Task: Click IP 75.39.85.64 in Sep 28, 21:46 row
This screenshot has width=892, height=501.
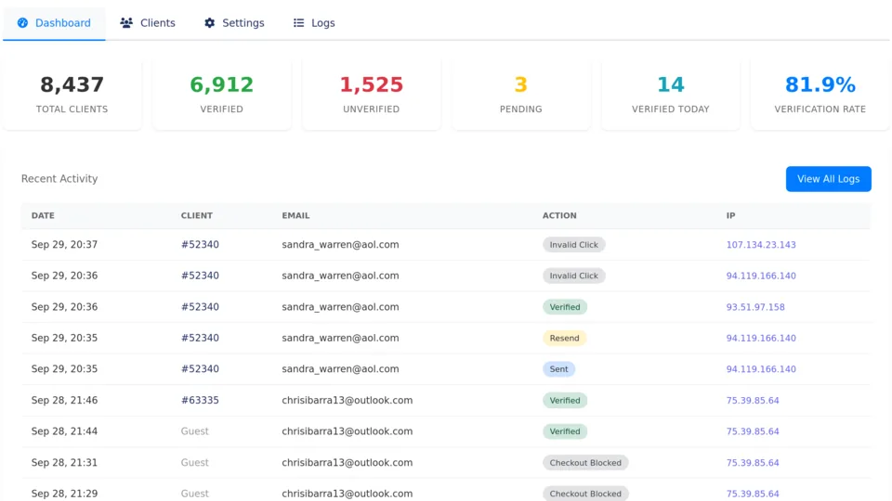Action: [x=752, y=401]
